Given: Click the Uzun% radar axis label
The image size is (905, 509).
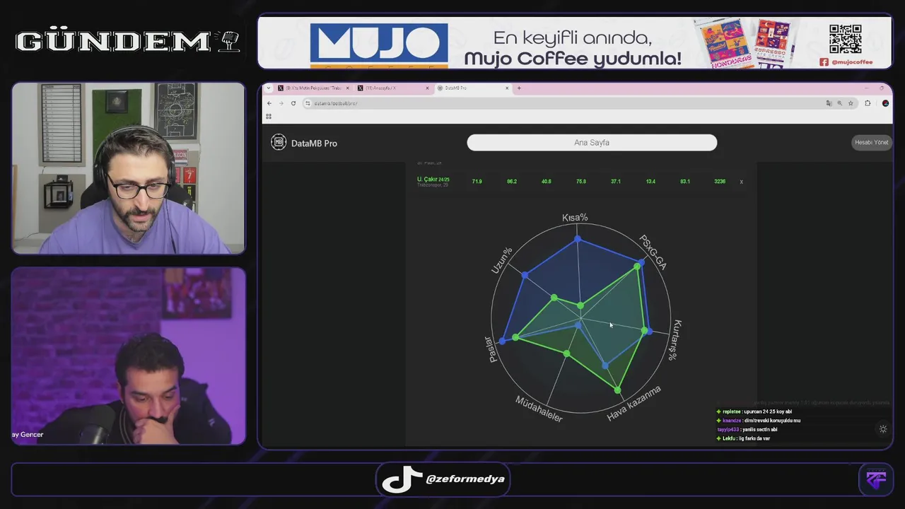Looking at the screenshot, I should (x=501, y=261).
